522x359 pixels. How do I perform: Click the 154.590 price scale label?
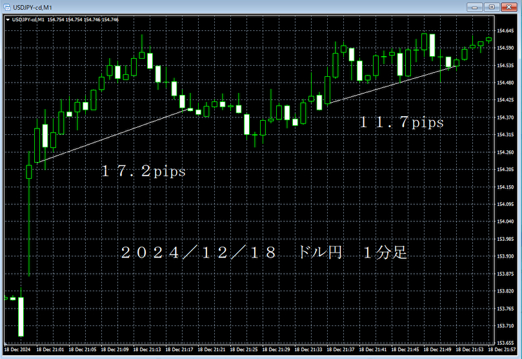tap(505, 48)
